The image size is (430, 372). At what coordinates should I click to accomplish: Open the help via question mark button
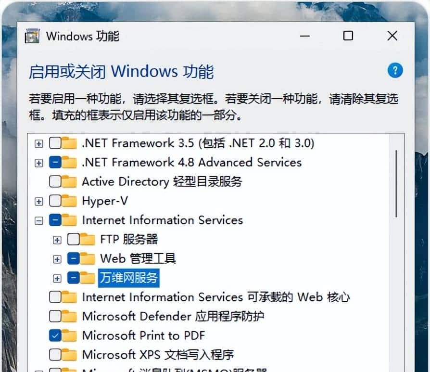[395, 70]
